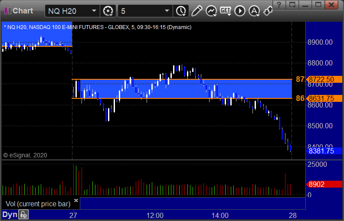Expand the interval 5 dropdown arrow
This screenshot has width=344, height=221.
click(x=167, y=11)
